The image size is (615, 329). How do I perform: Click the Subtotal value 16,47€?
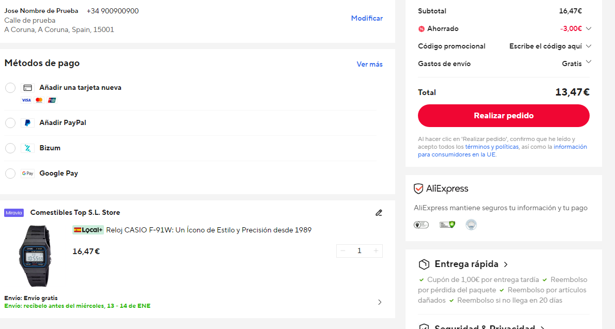[571, 11]
